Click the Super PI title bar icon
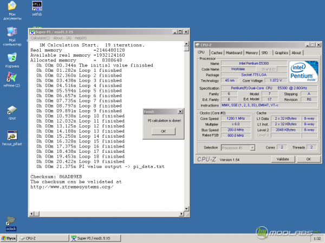This screenshot has width=325, height=243. point(32,32)
